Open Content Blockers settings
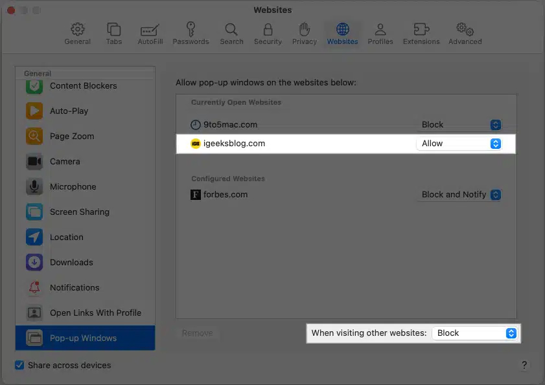 coord(83,86)
